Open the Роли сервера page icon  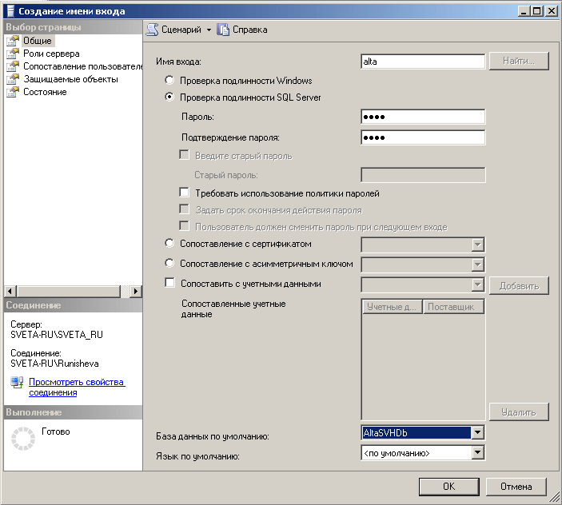click(x=13, y=54)
